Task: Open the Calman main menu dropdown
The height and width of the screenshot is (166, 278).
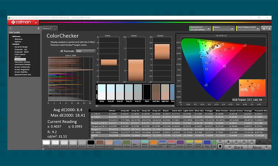Action: (x=36, y=22)
